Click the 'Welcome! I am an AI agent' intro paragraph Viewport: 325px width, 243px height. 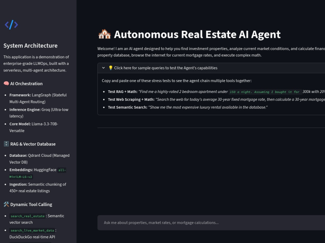pos(211,52)
